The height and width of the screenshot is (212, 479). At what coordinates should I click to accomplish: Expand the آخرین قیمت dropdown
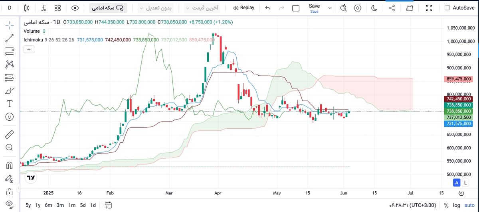click(x=201, y=8)
